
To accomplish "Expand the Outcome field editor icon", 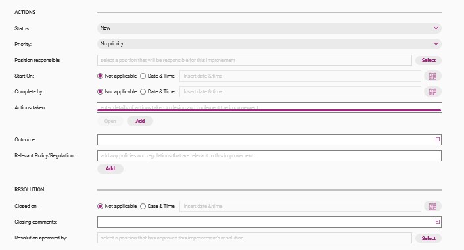I will [437, 139].
